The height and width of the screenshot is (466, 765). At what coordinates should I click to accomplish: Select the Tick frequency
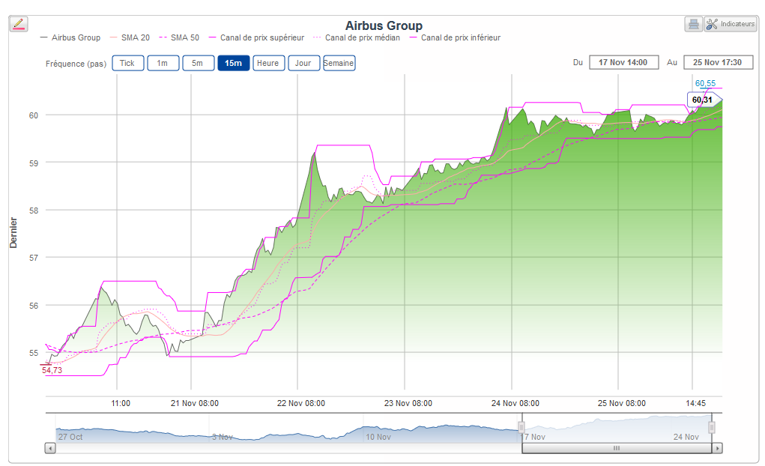click(127, 63)
